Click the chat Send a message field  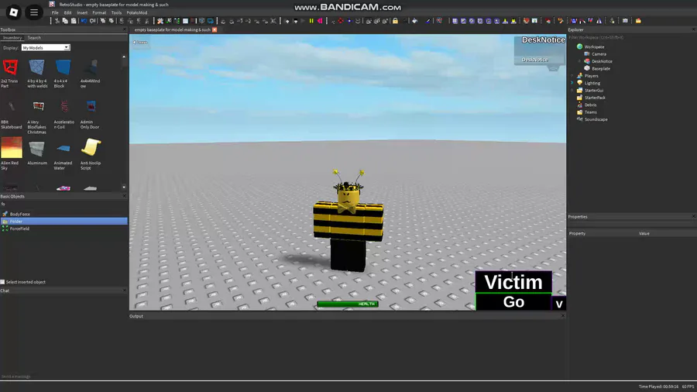point(64,377)
